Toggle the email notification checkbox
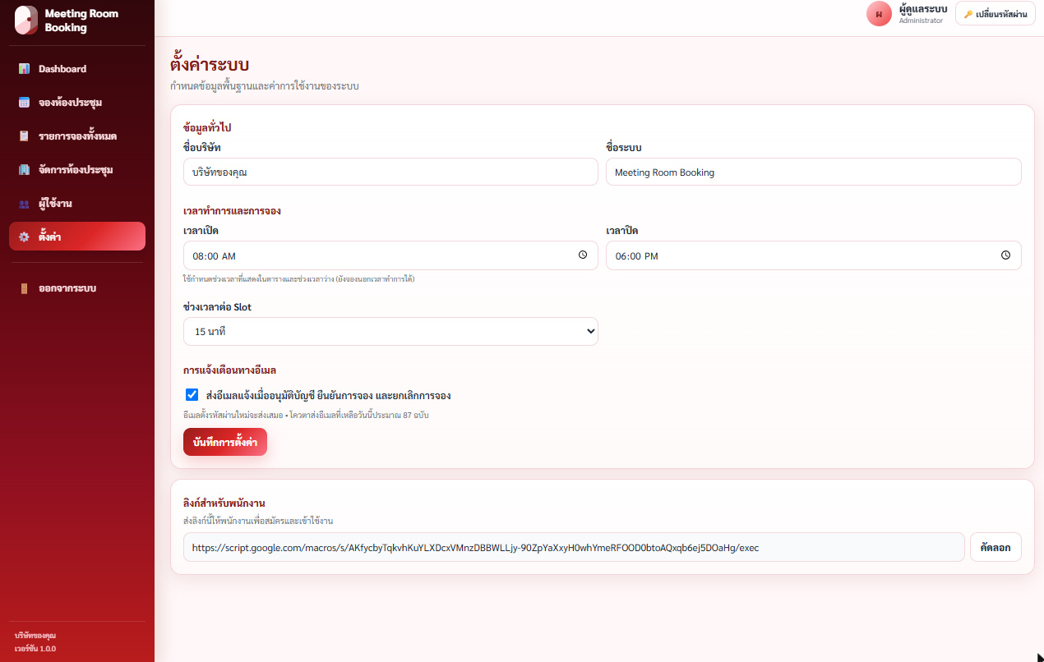This screenshot has height=662, width=1044. [x=192, y=395]
